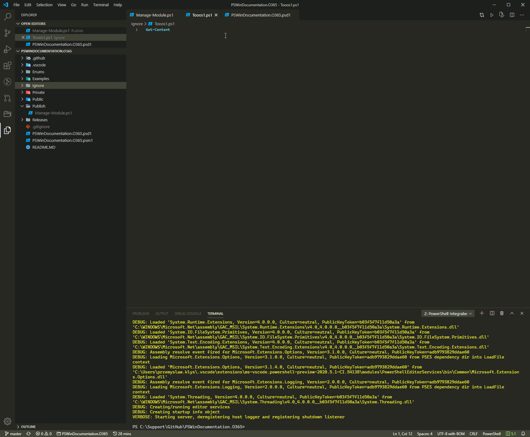Viewport: 530px width, 437px height.
Task: Open the Terminal menu
Action: click(101, 5)
